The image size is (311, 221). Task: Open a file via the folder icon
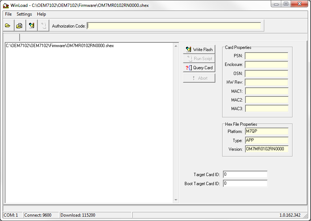coord(8,26)
